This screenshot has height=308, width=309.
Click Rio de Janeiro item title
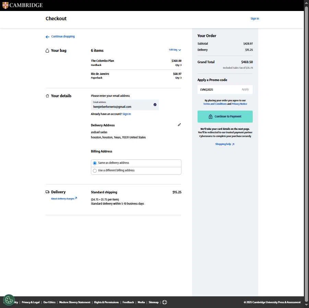click(100, 74)
